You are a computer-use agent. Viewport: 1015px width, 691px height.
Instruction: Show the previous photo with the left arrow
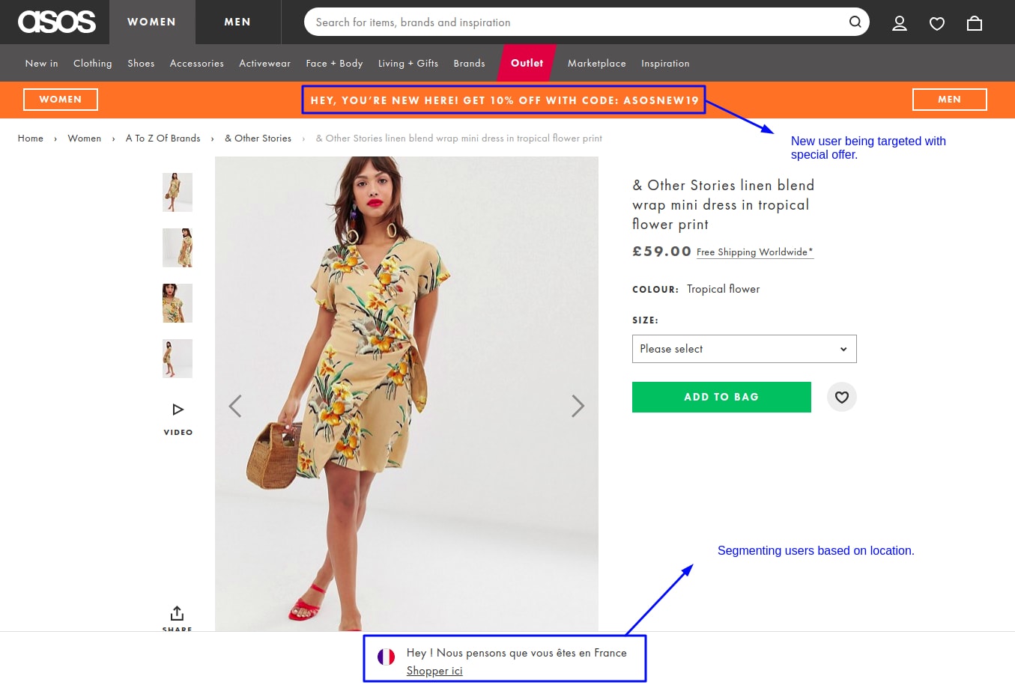(x=235, y=405)
